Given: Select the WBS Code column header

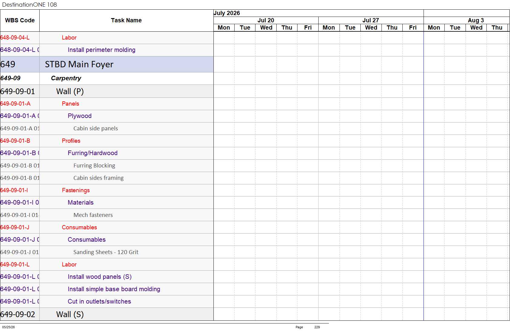Looking at the screenshot, I should 20,21.
